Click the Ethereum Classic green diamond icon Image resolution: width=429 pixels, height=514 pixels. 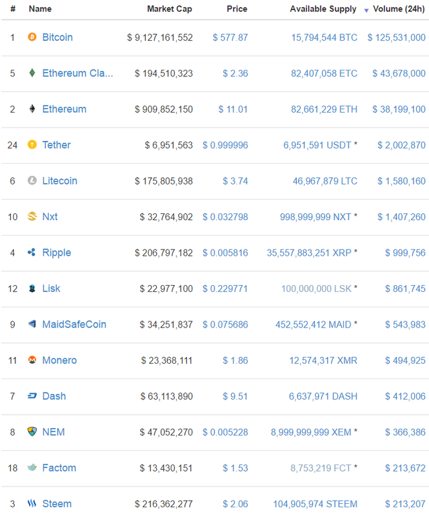tap(32, 72)
